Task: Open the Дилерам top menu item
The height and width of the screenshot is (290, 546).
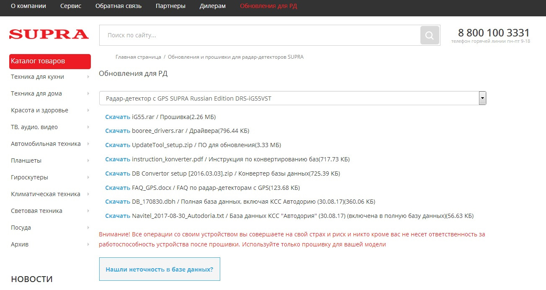Action: (x=213, y=6)
